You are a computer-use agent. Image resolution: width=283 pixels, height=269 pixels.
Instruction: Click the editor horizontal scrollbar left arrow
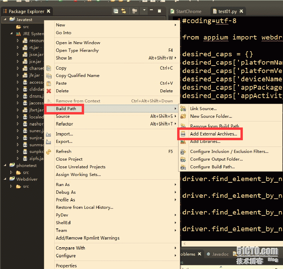tap(185, 244)
